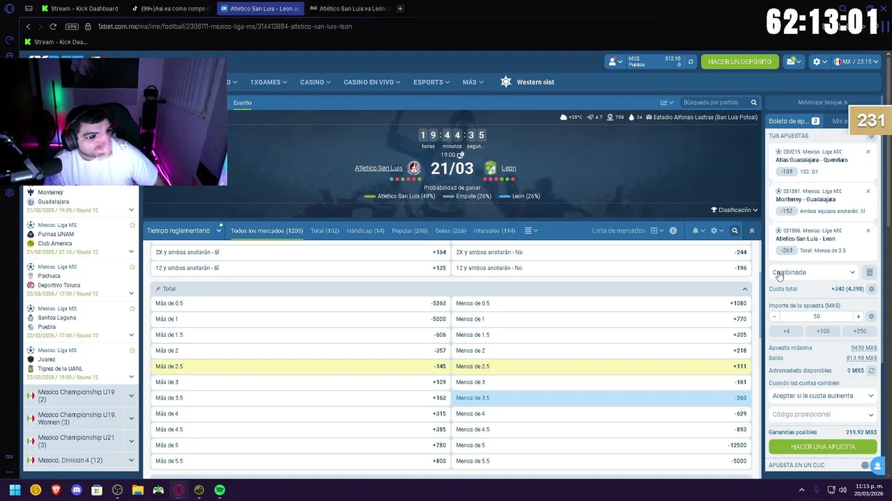Image resolution: width=892 pixels, height=501 pixels.
Task: Favorite the Pumas UNAM match star
Action: pyautogui.click(x=132, y=225)
